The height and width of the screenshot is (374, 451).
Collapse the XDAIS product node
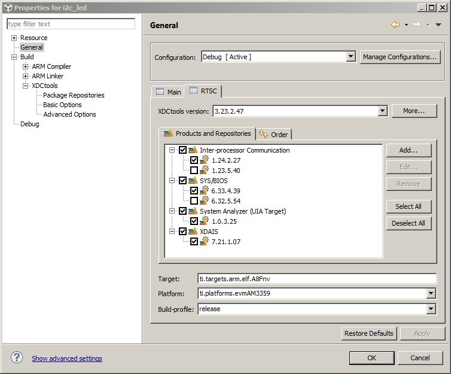[172, 232]
